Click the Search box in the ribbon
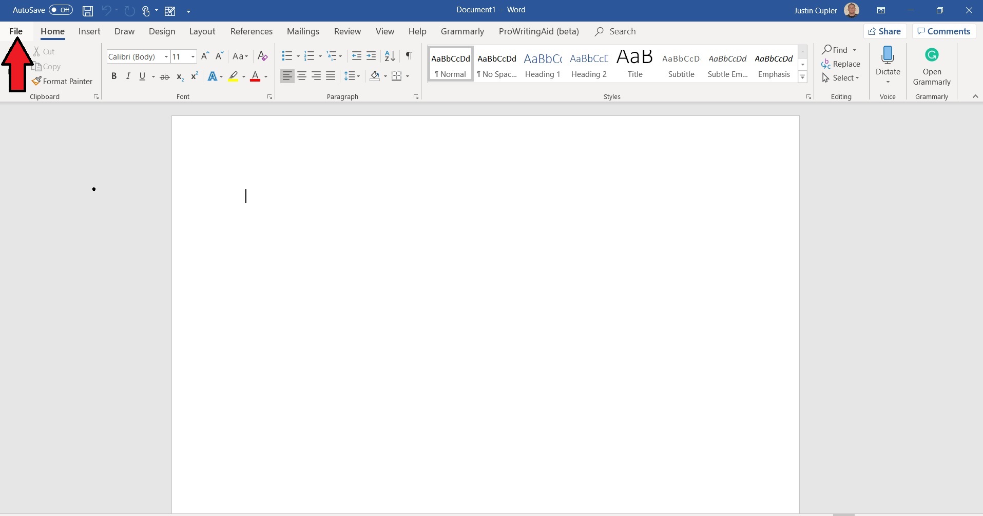 [x=615, y=31]
